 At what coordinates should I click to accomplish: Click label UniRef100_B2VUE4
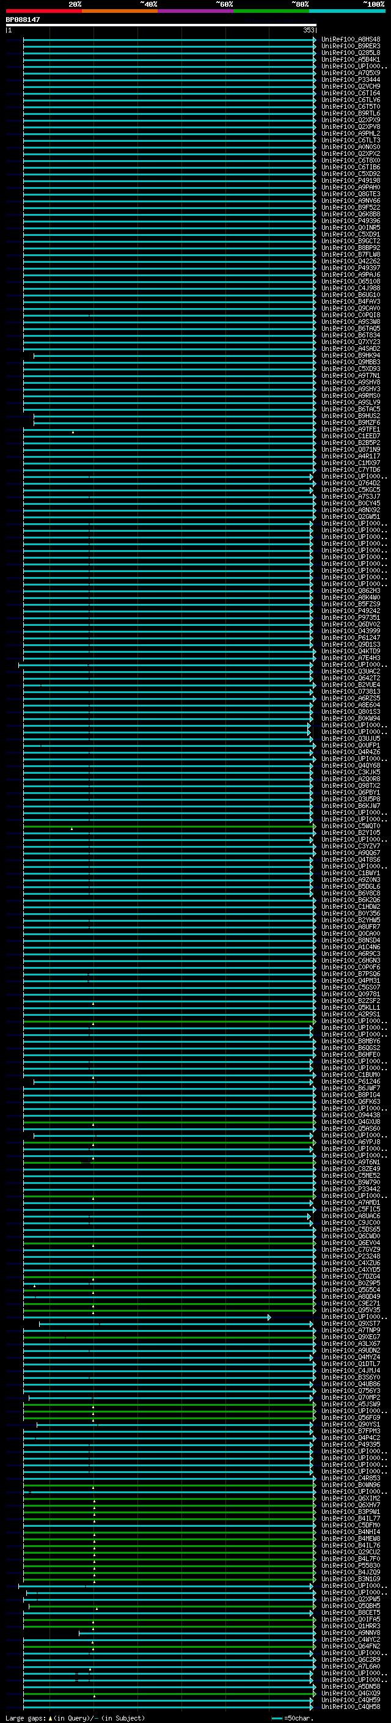[351, 685]
